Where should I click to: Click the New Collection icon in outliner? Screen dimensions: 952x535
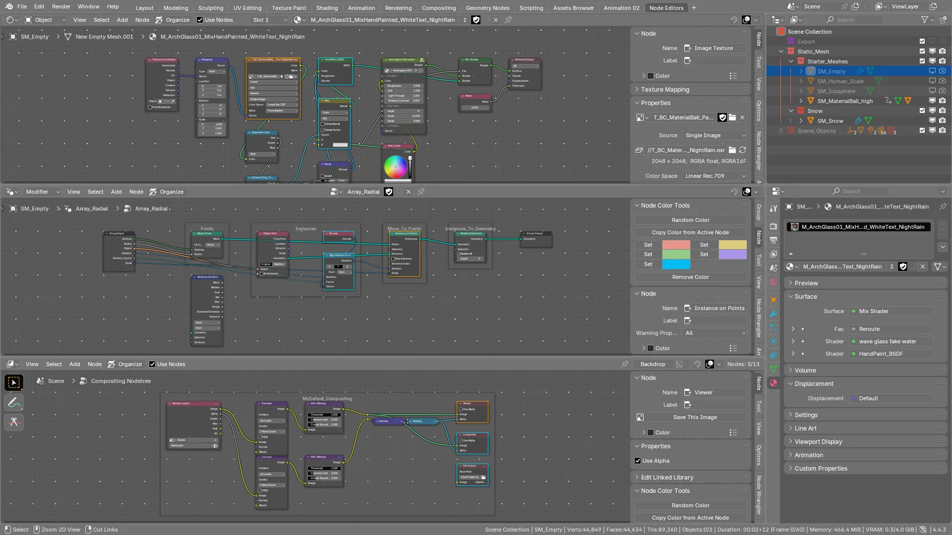point(942,20)
